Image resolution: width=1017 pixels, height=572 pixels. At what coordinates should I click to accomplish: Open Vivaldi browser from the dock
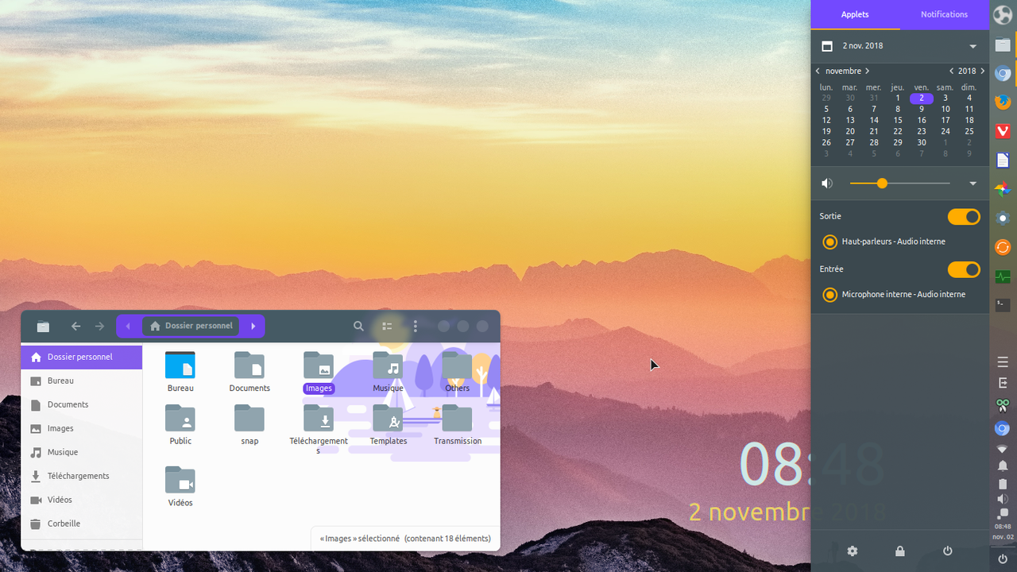[1003, 131]
